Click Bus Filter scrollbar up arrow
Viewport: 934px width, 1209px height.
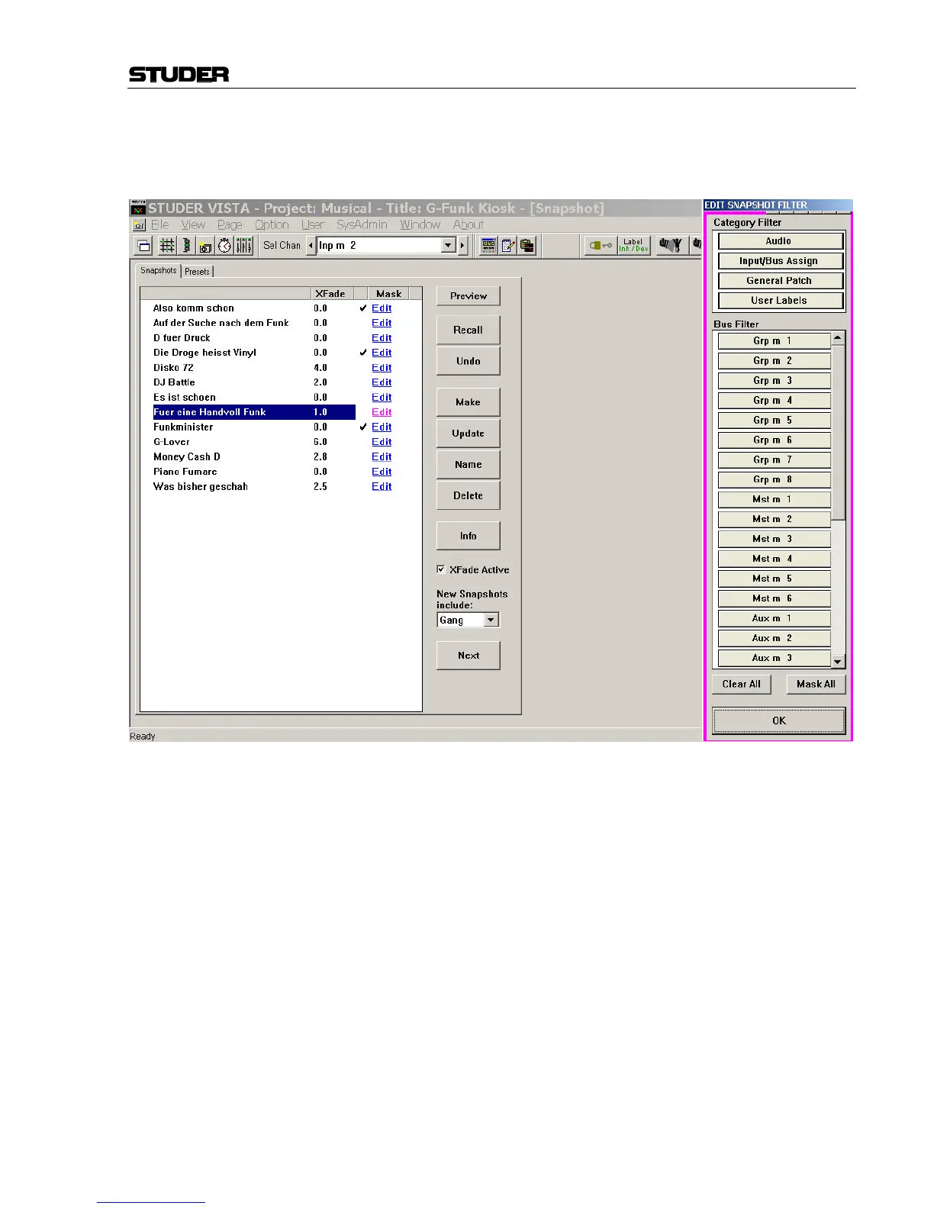click(x=838, y=338)
